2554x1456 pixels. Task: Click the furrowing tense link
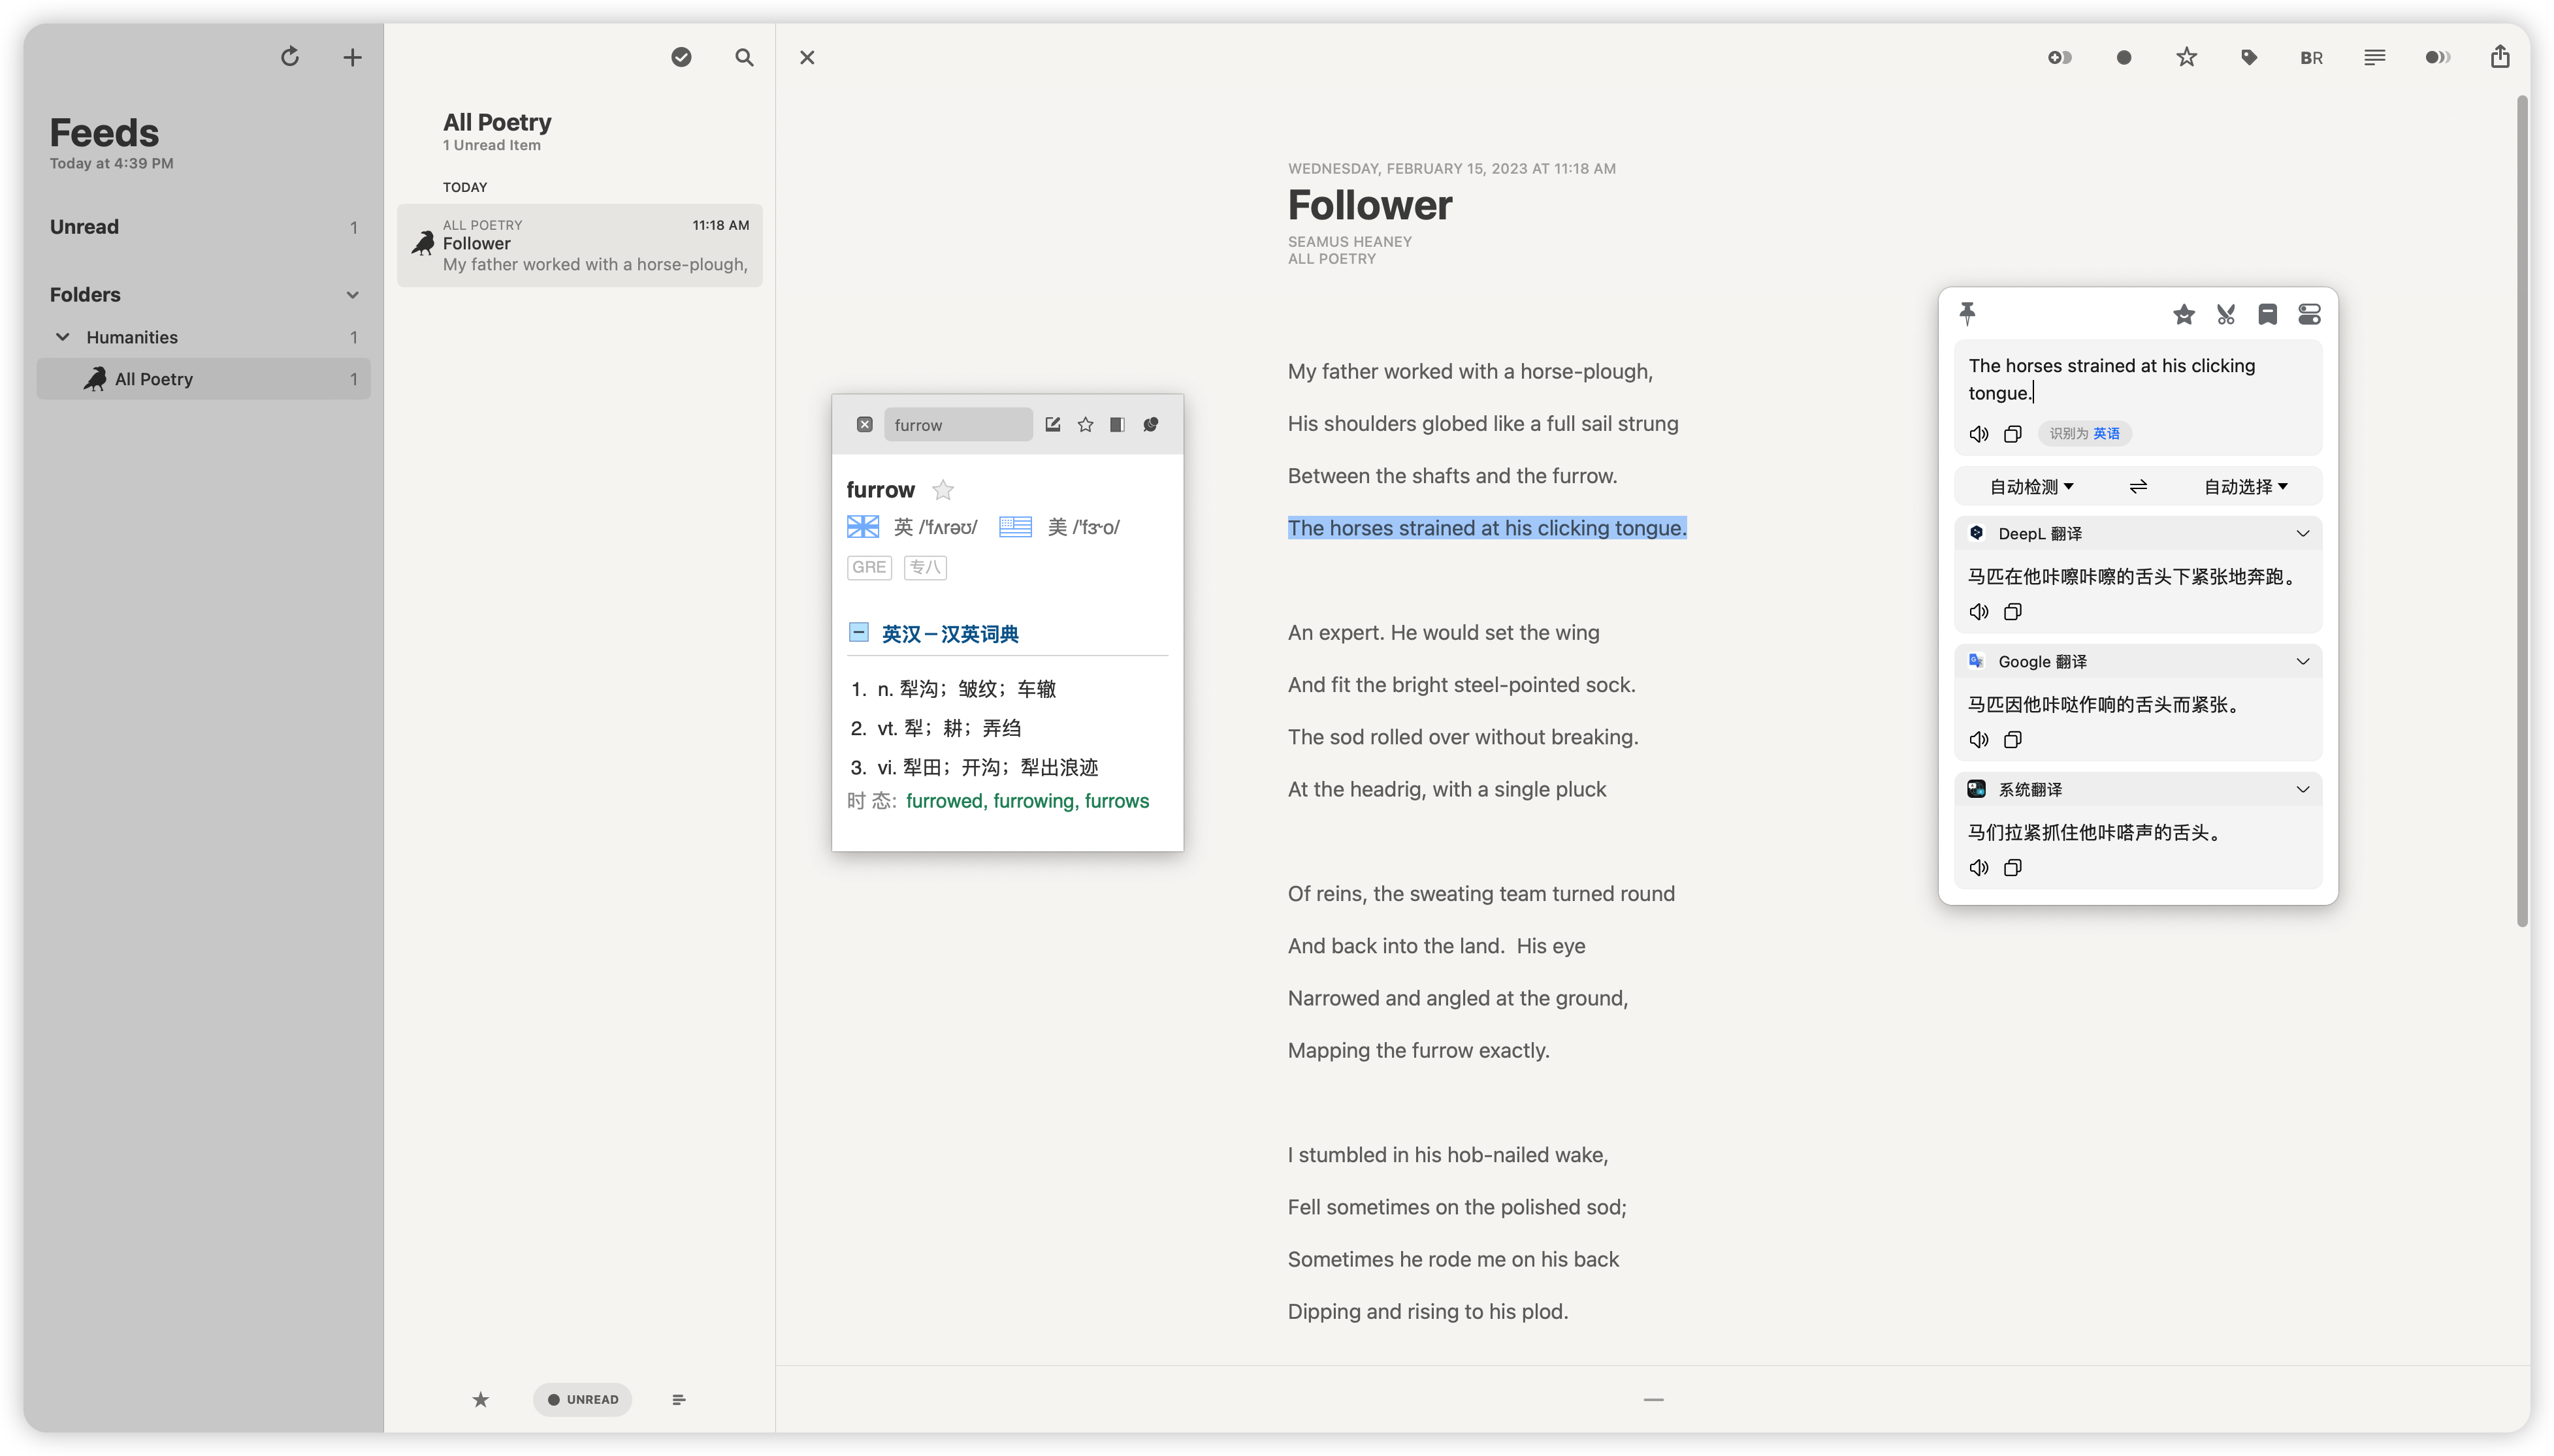click(x=1033, y=801)
